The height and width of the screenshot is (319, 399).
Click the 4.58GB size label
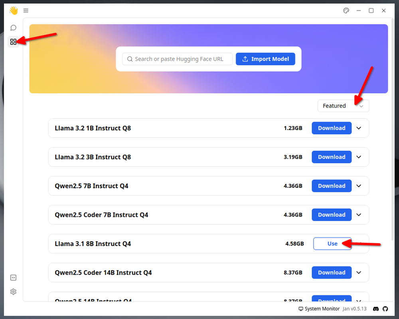pos(294,244)
